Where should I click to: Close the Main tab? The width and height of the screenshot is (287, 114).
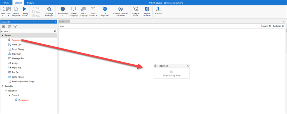(68, 22)
